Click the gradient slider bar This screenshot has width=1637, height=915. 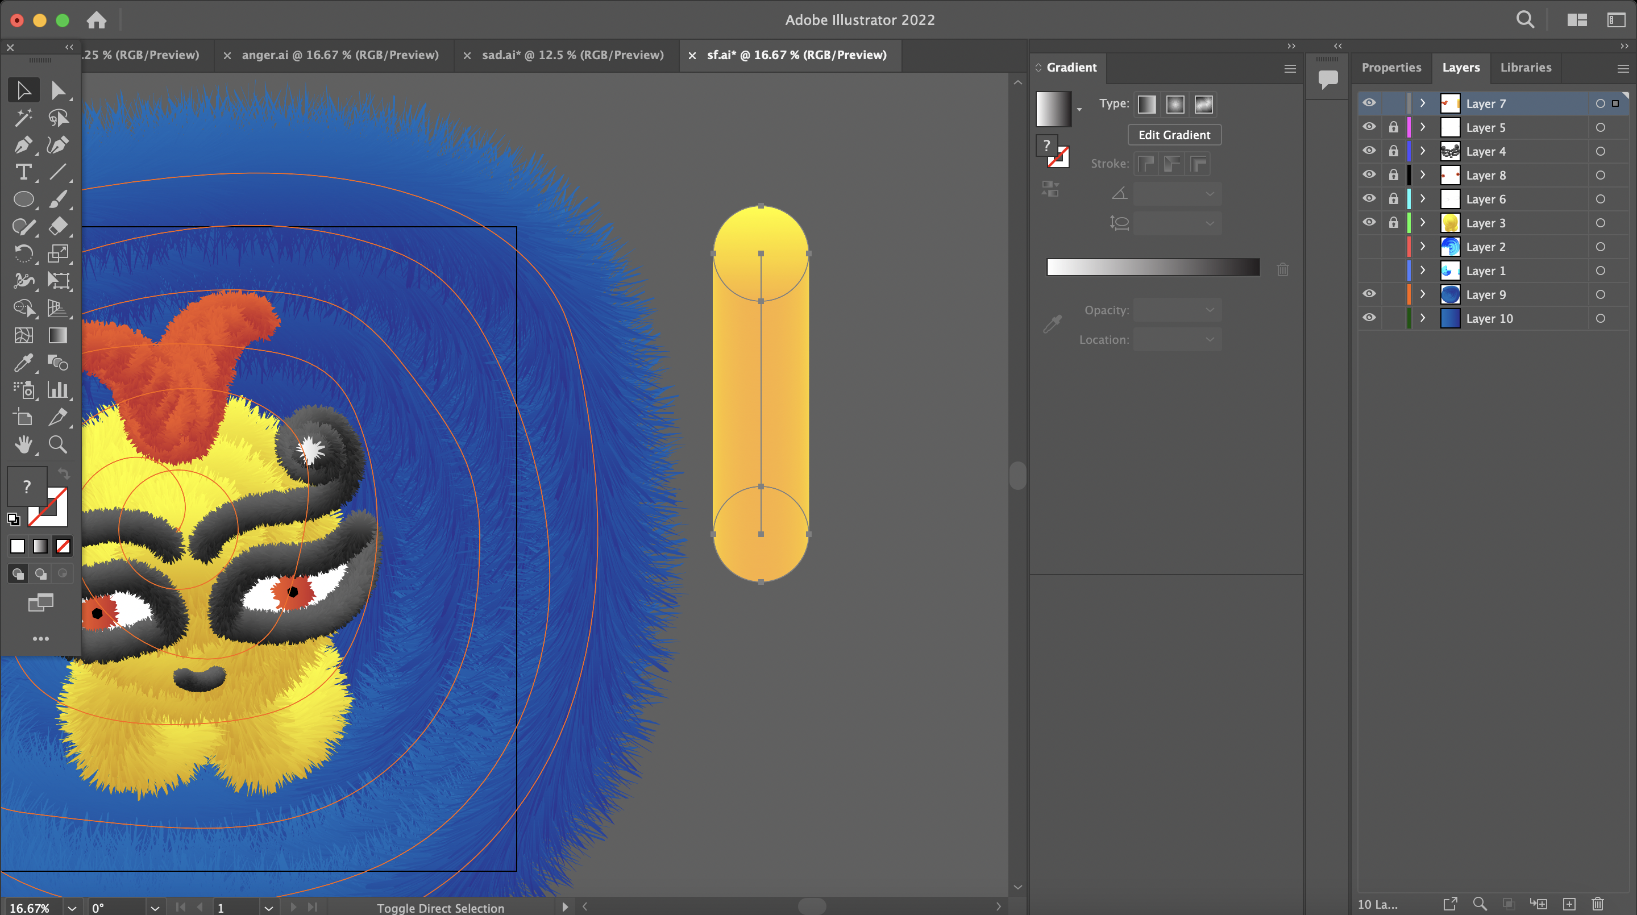click(1153, 268)
